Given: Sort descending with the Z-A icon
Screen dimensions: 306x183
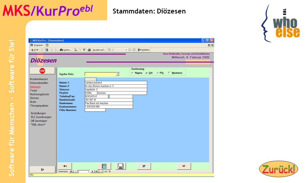Looking at the screenshot, I should 56,50.
